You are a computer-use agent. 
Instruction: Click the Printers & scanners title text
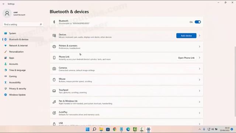tap(68, 45)
